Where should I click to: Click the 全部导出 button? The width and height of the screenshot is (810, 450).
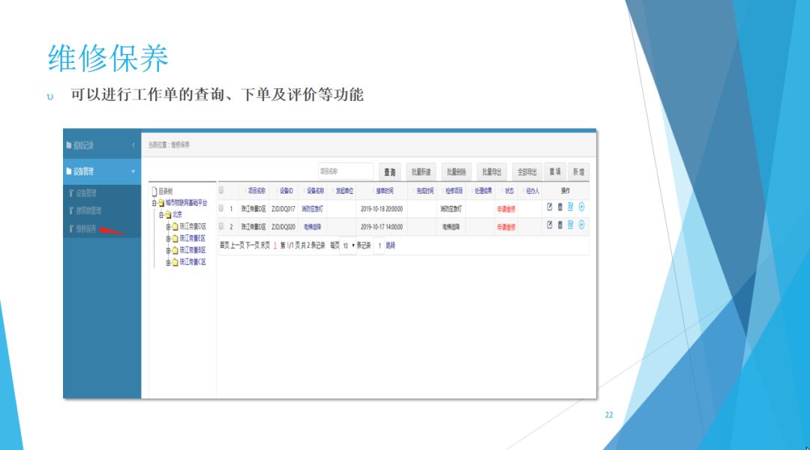pos(527,171)
